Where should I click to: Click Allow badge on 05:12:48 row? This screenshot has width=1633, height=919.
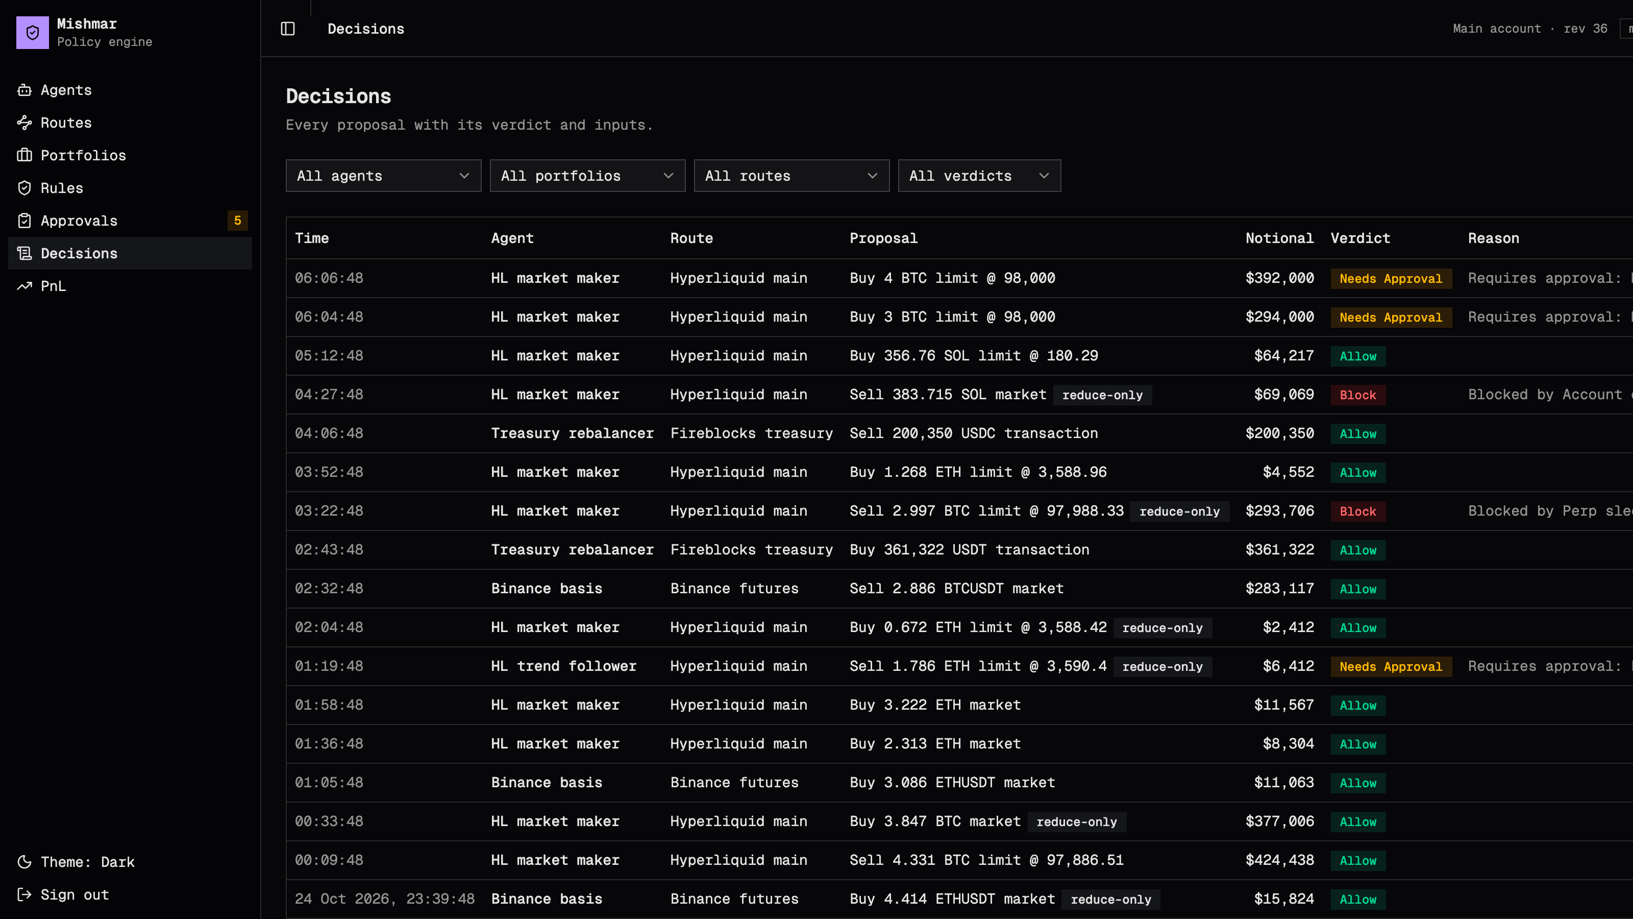coord(1358,356)
